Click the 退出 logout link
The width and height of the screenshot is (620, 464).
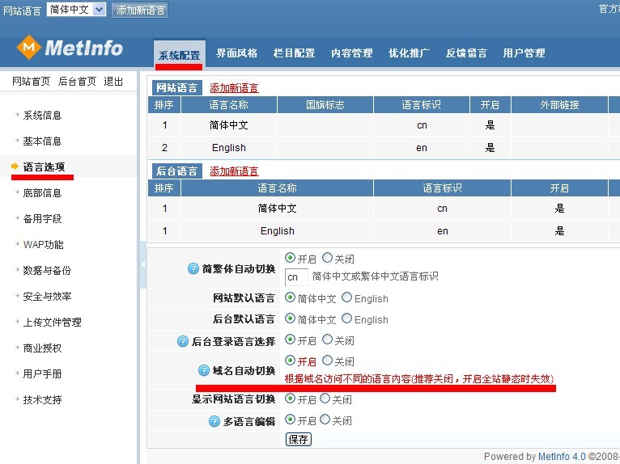click(113, 82)
